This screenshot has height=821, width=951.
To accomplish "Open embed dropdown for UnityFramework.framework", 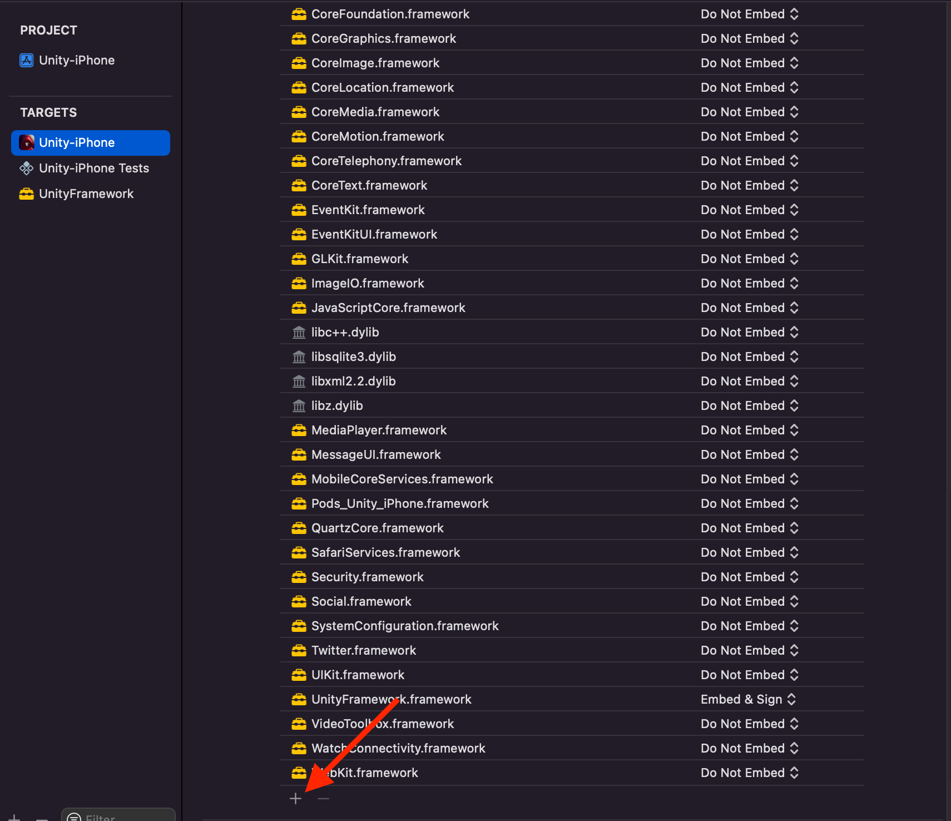I will (748, 699).
